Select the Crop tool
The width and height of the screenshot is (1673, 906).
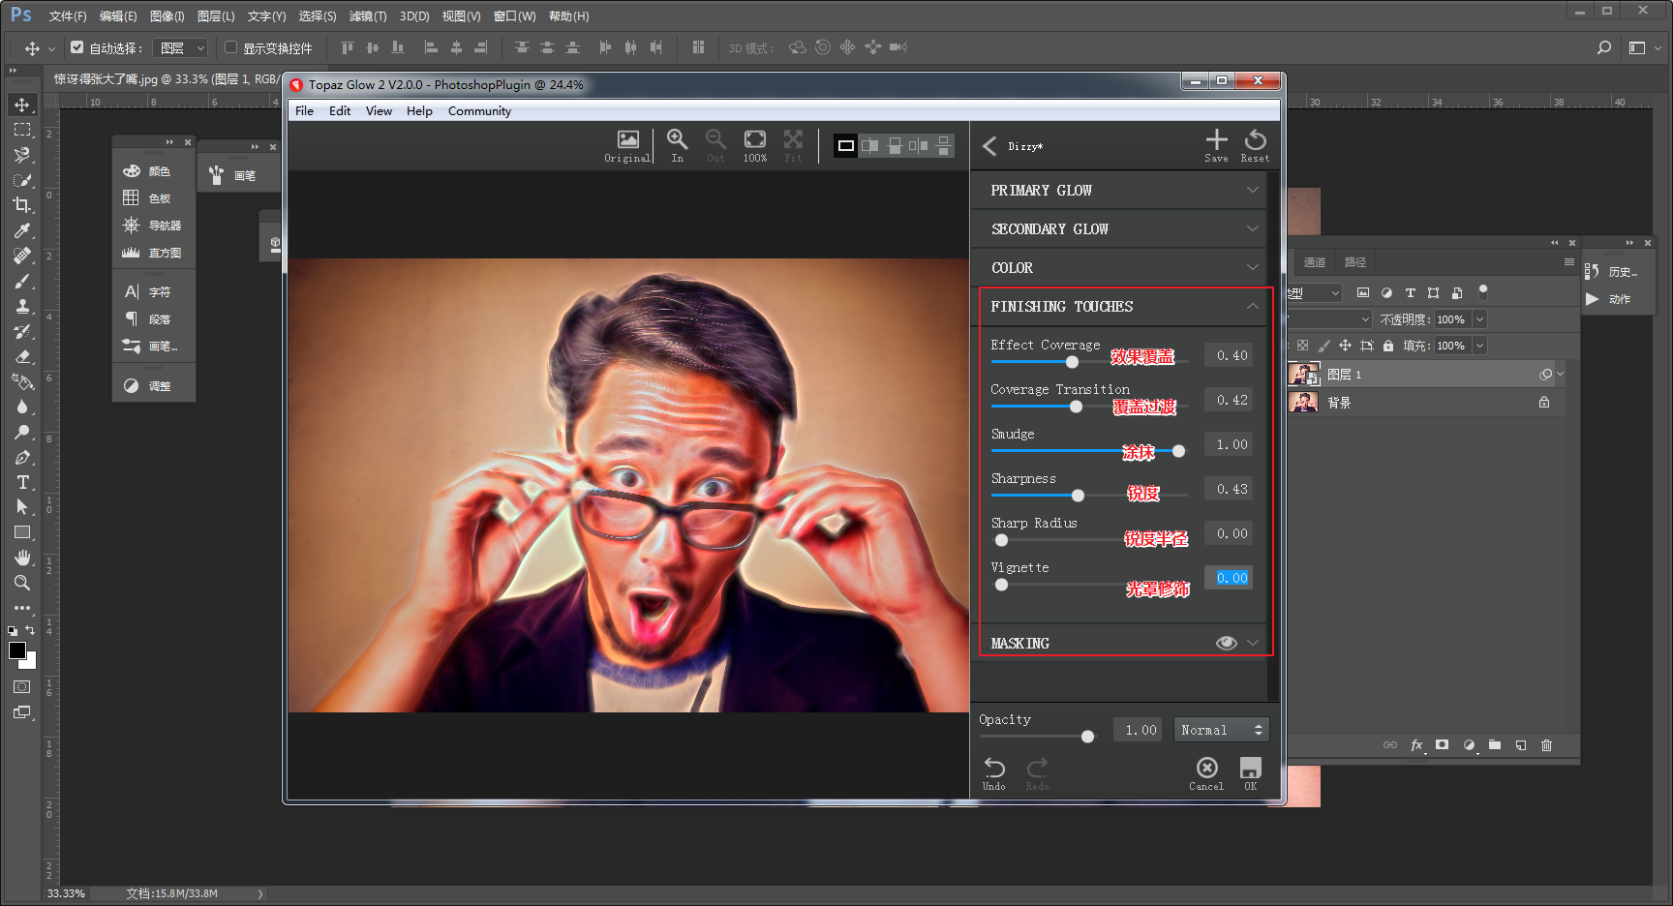[21, 205]
